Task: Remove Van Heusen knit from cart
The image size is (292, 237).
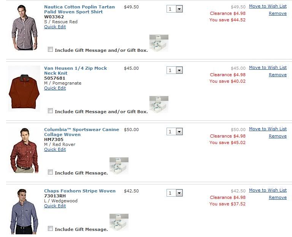Action: click(278, 75)
